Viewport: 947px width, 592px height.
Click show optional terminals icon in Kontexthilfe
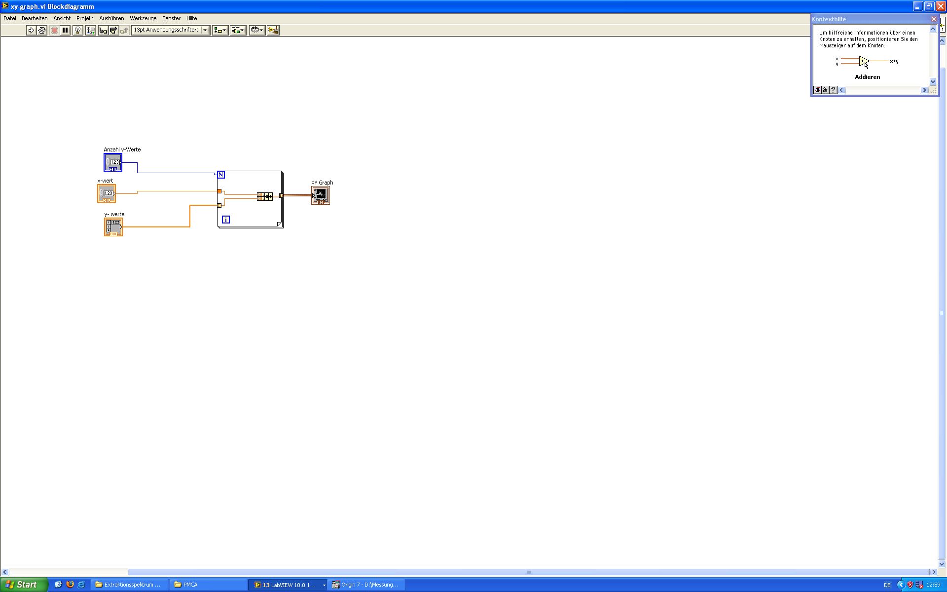(817, 90)
